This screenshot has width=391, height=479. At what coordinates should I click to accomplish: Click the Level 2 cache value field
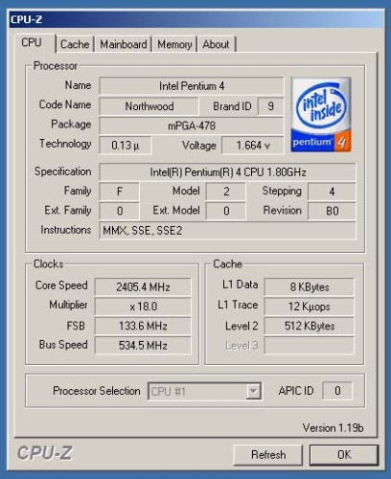(310, 326)
